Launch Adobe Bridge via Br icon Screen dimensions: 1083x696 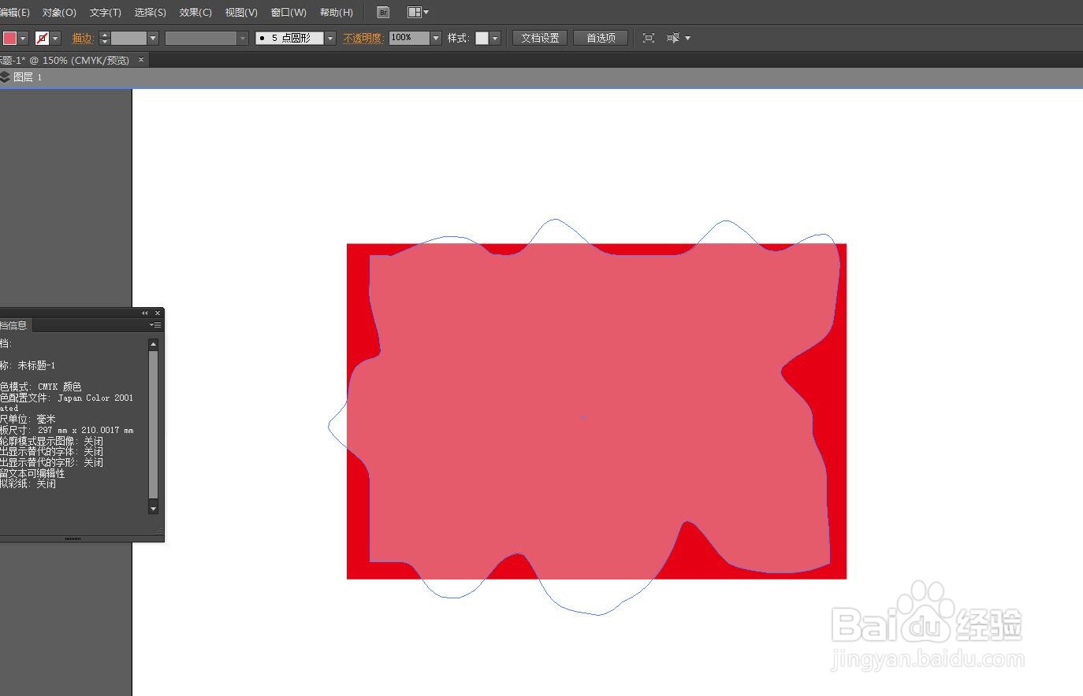383,13
